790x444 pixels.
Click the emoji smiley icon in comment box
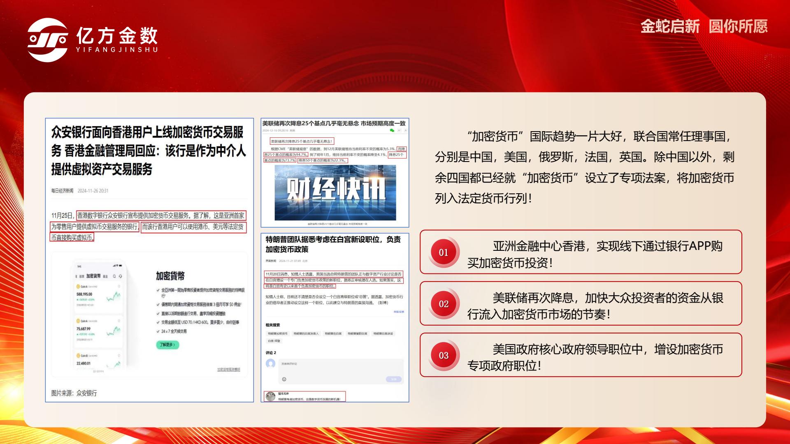(284, 379)
